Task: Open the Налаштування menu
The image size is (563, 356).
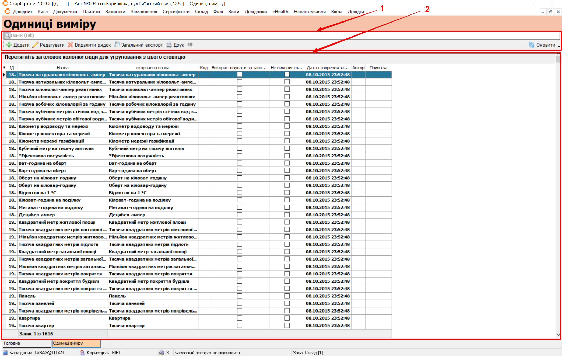Action: [x=310, y=12]
